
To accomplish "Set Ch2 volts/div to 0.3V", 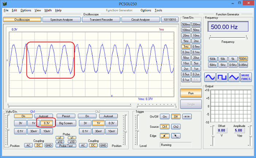I will [x=112, y=123].
